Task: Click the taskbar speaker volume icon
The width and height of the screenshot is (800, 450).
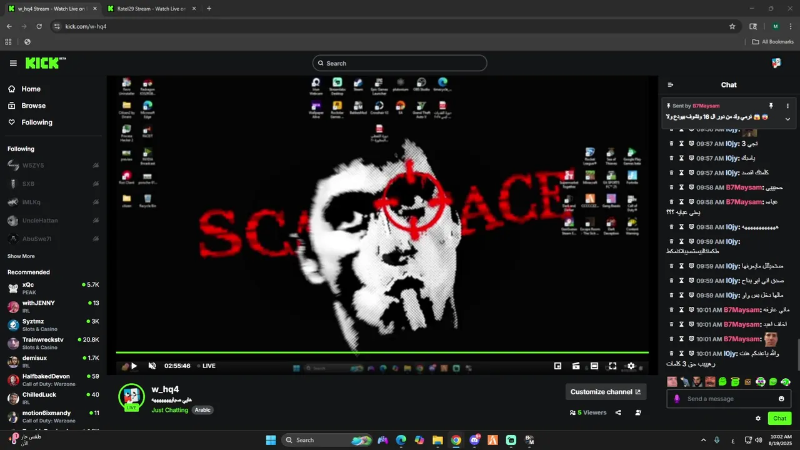Action: (758, 440)
